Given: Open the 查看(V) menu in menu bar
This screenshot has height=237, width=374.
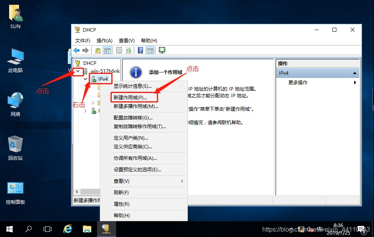Looking at the screenshot, I should click(127, 41).
